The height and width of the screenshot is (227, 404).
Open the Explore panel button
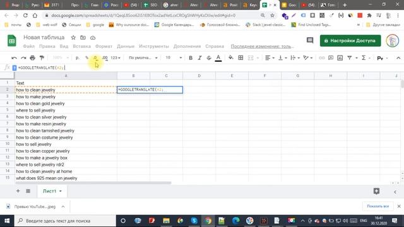coord(376,191)
